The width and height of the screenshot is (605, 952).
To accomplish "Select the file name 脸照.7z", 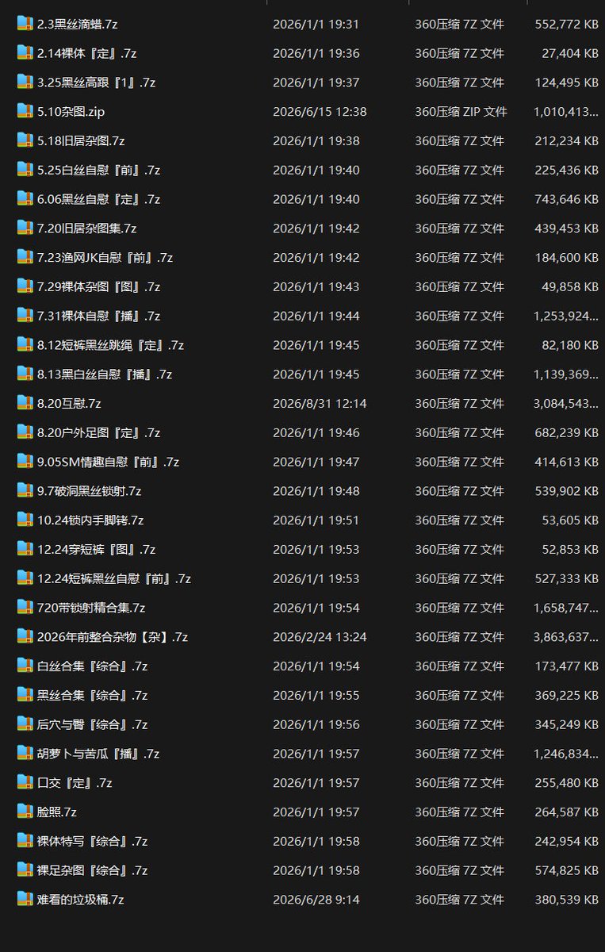I will click(57, 812).
